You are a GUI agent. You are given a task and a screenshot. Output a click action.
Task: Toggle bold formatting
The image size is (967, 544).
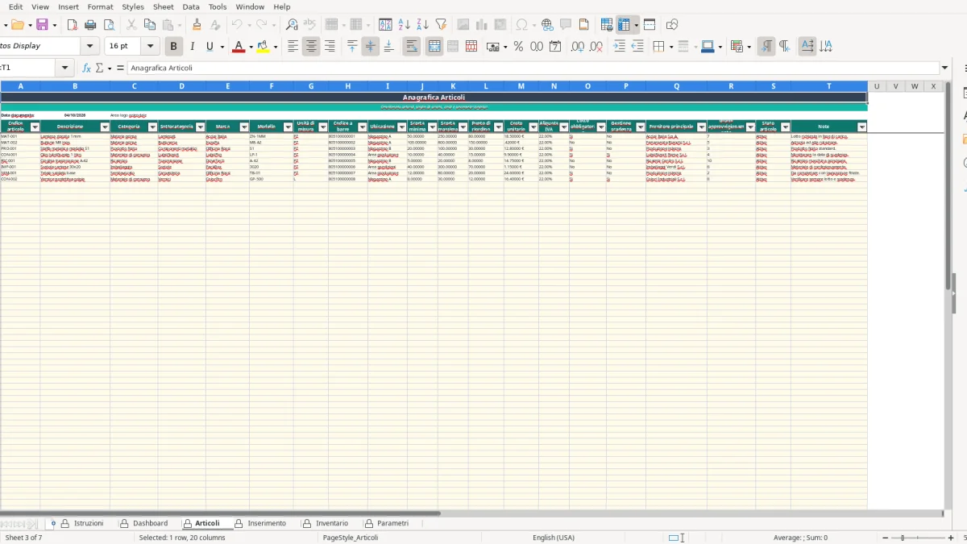tap(173, 47)
